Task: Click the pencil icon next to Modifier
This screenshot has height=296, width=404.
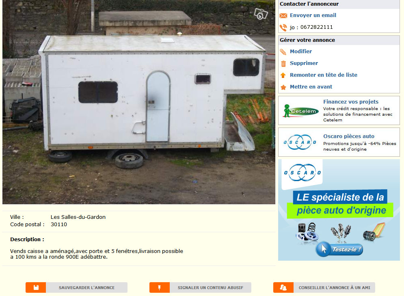Action: [x=283, y=52]
